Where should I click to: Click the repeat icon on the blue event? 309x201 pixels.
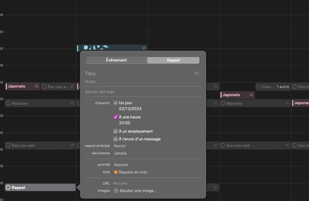tap(144, 48)
